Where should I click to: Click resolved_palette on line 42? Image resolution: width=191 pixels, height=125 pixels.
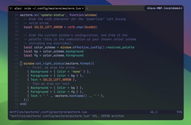[120, 47]
